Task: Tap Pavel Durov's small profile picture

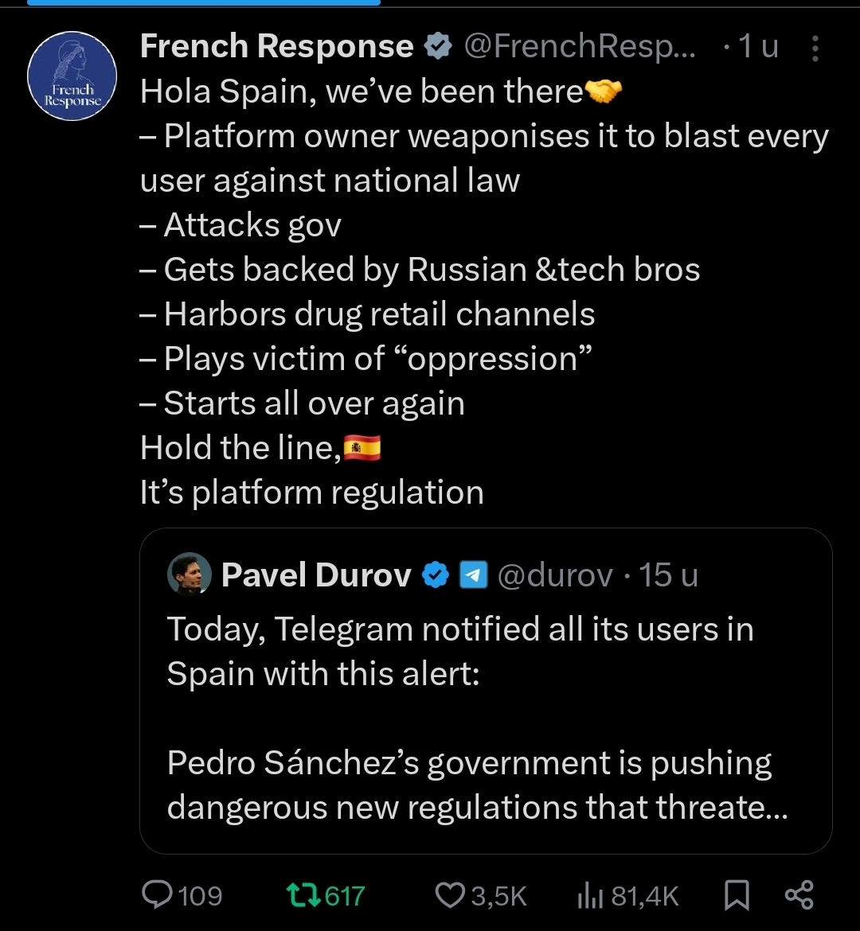Action: [x=190, y=575]
